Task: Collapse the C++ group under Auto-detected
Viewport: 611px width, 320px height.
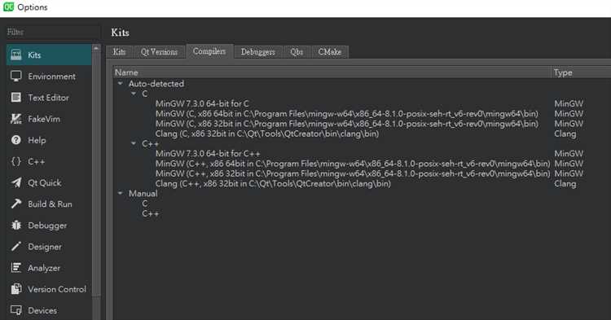Action: coord(134,143)
